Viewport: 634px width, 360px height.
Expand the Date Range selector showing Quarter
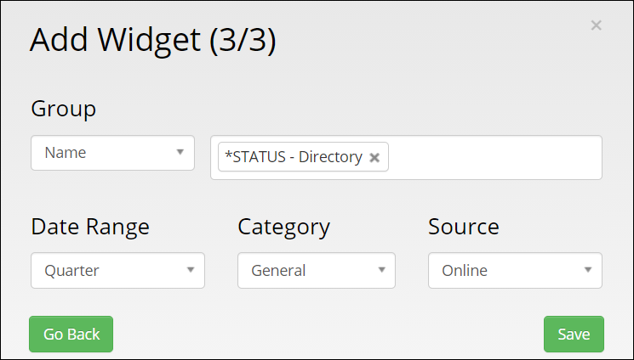tap(117, 271)
